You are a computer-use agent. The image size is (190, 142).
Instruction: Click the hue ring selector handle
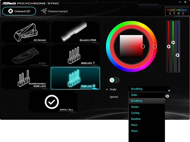click(155, 46)
